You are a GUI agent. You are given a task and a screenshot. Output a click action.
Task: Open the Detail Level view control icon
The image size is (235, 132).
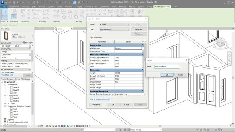[47, 126]
